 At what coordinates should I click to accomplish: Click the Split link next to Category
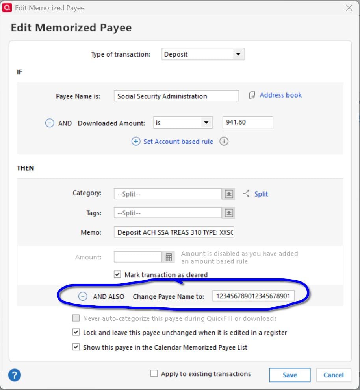click(x=261, y=194)
